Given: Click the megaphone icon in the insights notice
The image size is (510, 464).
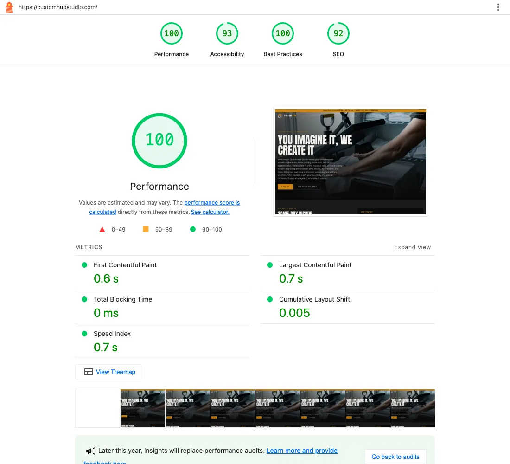Looking at the screenshot, I should [x=91, y=451].
